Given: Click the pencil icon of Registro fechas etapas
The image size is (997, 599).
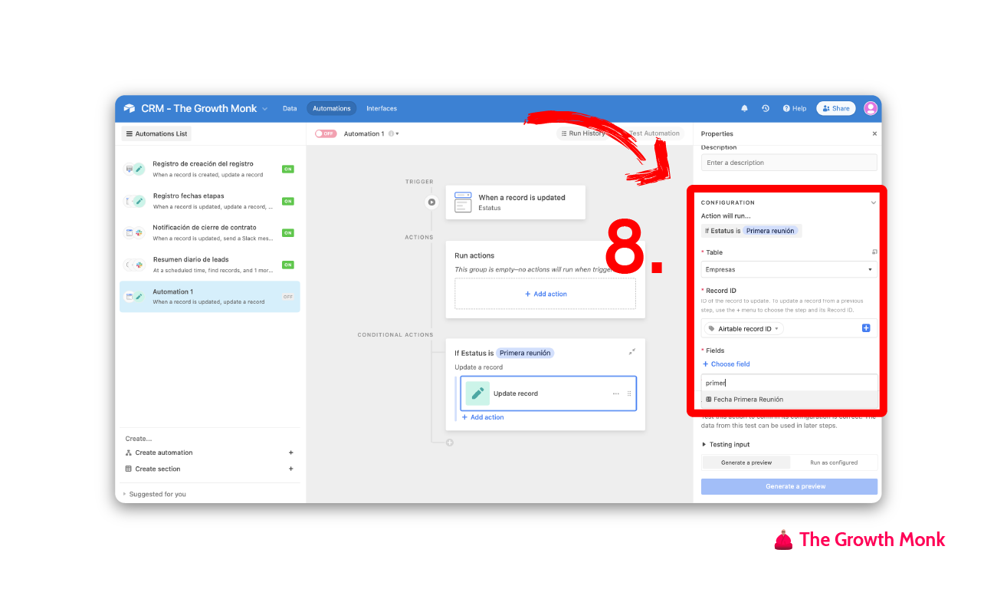Looking at the screenshot, I should pos(139,201).
